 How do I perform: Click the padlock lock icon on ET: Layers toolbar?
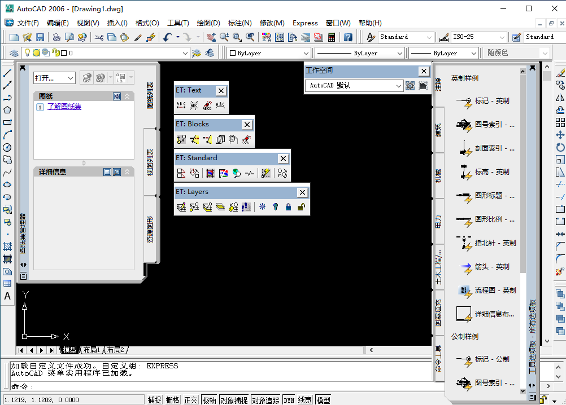(289, 206)
